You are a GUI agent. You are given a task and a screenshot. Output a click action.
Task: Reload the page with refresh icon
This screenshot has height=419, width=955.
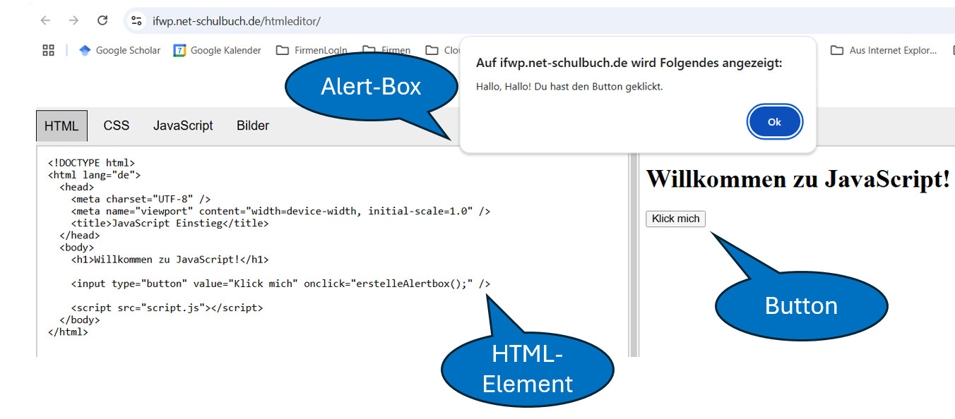click(x=102, y=20)
